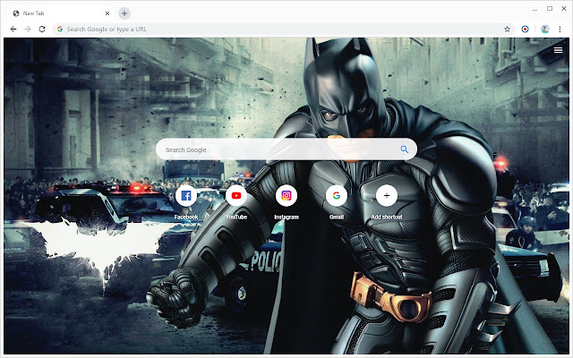
Task: Open the Chrome three-dot menu
Action: [x=560, y=30]
